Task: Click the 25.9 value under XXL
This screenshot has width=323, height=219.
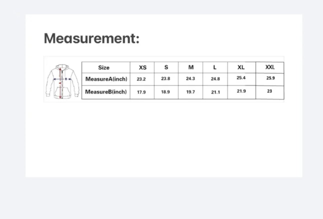Action: 270,78
